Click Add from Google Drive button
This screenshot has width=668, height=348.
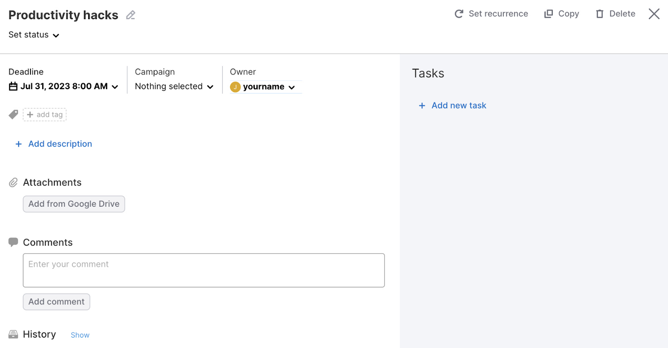tap(74, 204)
